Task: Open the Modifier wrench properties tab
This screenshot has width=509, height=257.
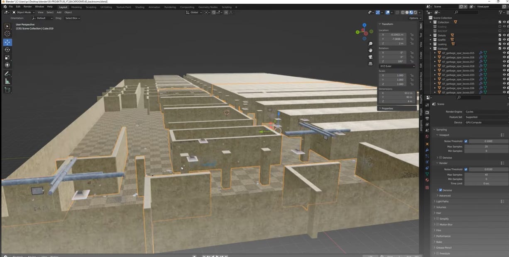Action: coord(427,149)
